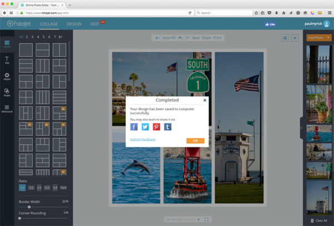Screen dimensions: 334x226
Task: Select the 1:1 ratio
Action: pyautogui.click(x=22, y=188)
